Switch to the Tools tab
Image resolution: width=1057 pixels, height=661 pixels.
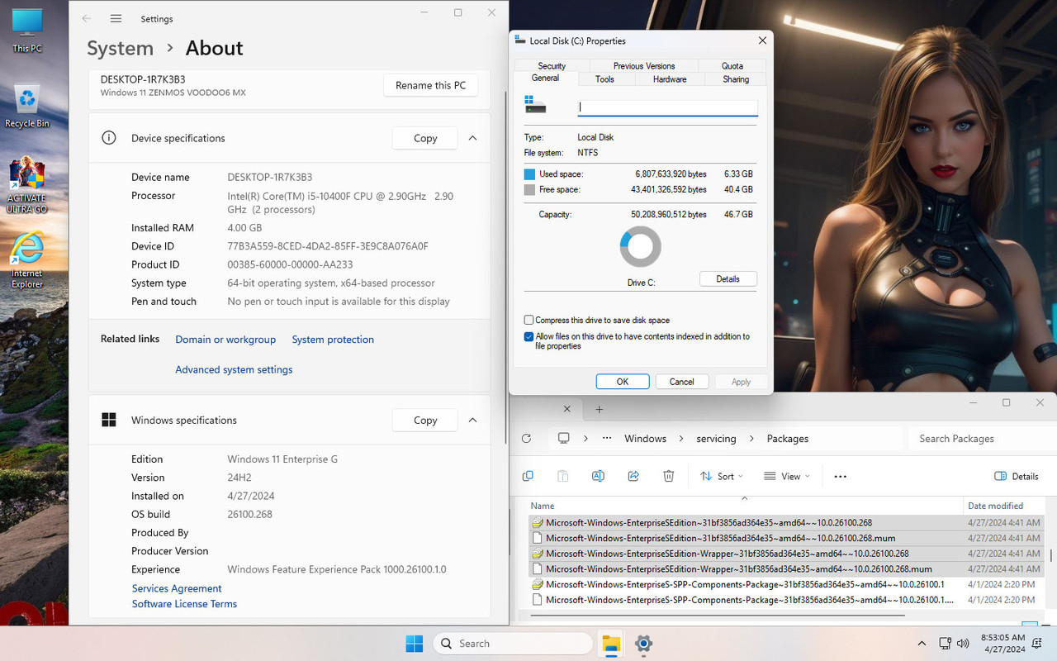[604, 79]
